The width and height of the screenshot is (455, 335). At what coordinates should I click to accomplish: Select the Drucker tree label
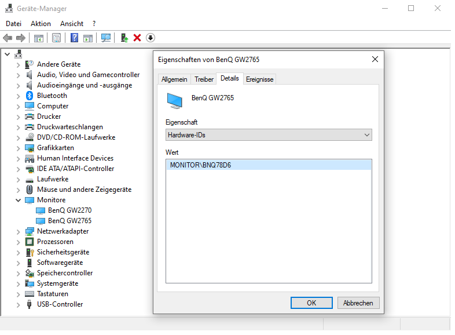click(x=49, y=116)
